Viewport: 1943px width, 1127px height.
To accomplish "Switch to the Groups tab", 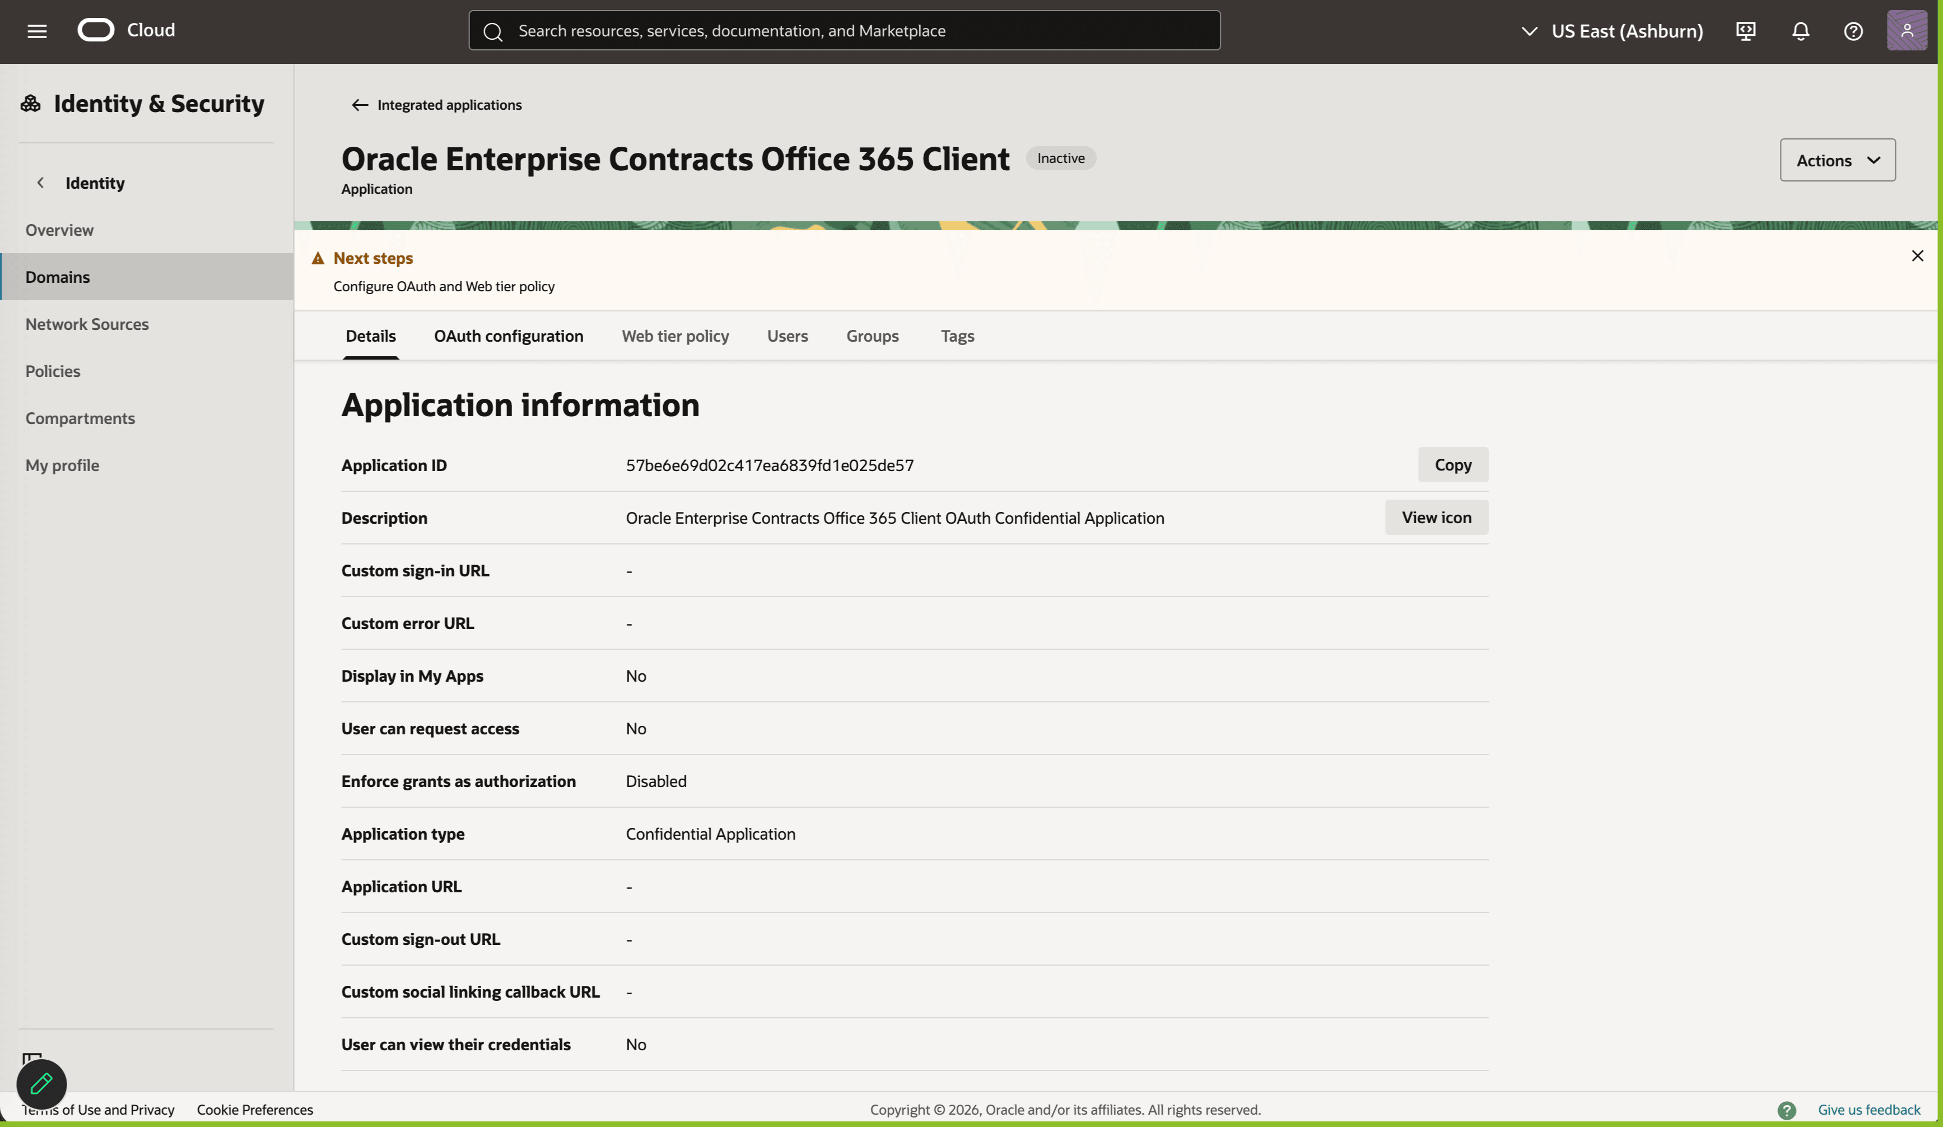I will 872,336.
